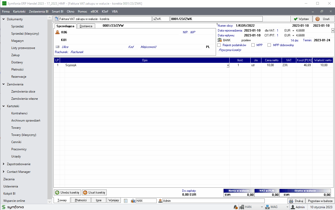Viewport: 335px width, 210px height.
Task: Collapse the Zamówienia section
Action: (4, 84)
